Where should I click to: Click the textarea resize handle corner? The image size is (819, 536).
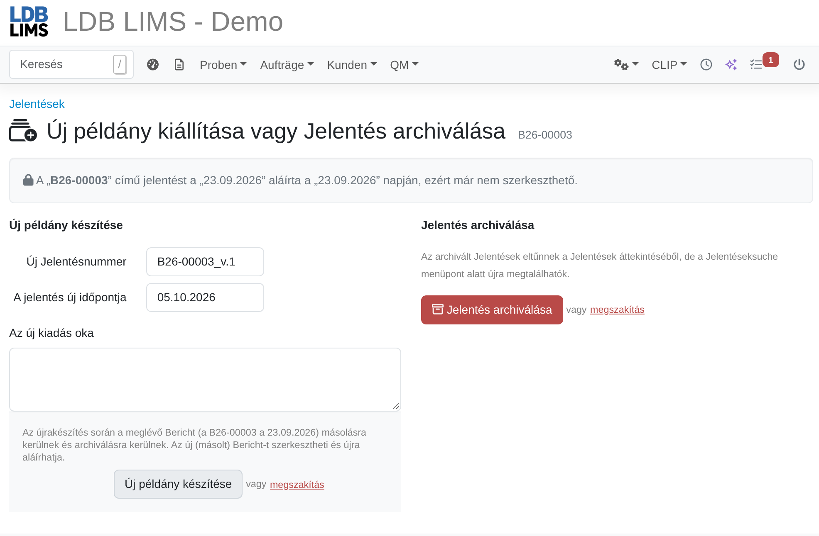(x=396, y=406)
